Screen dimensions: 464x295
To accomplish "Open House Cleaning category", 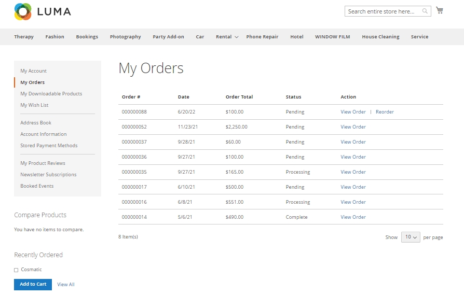I will coord(380,37).
